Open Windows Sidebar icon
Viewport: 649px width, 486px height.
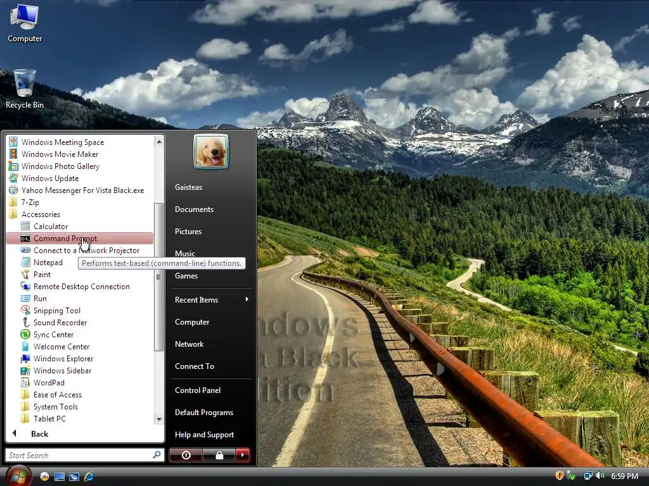25,370
